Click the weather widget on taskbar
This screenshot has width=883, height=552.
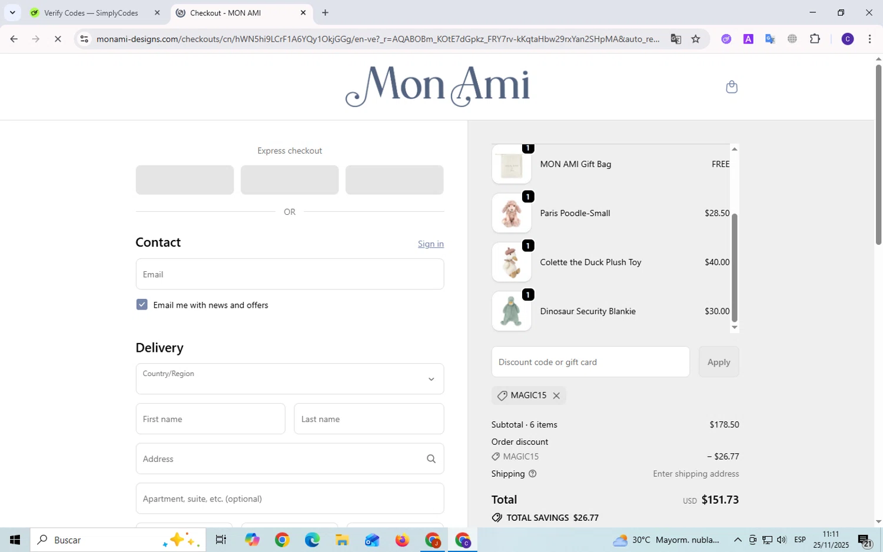tap(666, 540)
